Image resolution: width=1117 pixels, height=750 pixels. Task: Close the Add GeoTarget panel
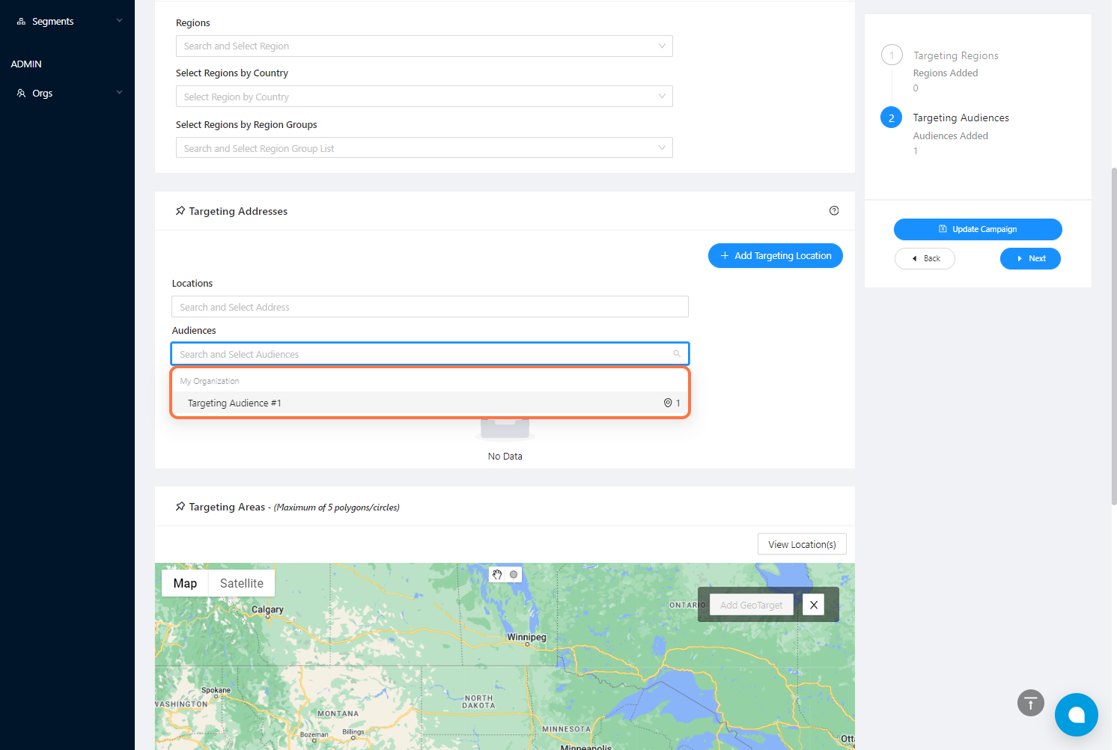(813, 605)
